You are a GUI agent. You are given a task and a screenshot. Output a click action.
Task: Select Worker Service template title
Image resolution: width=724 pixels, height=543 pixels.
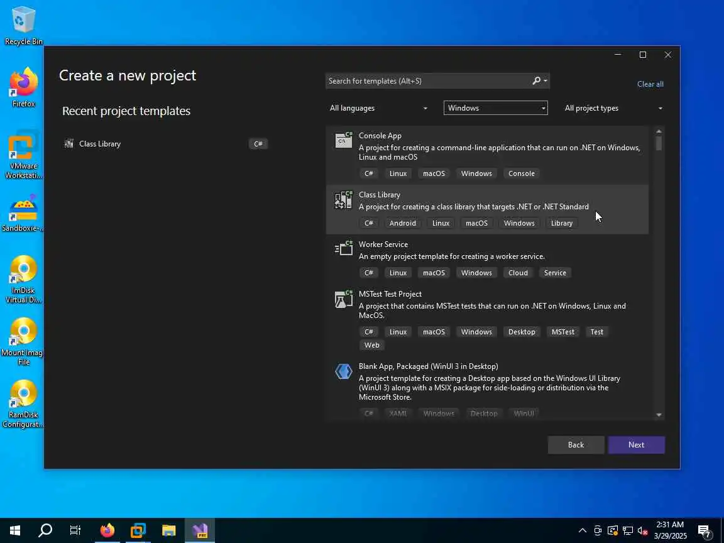click(x=383, y=244)
